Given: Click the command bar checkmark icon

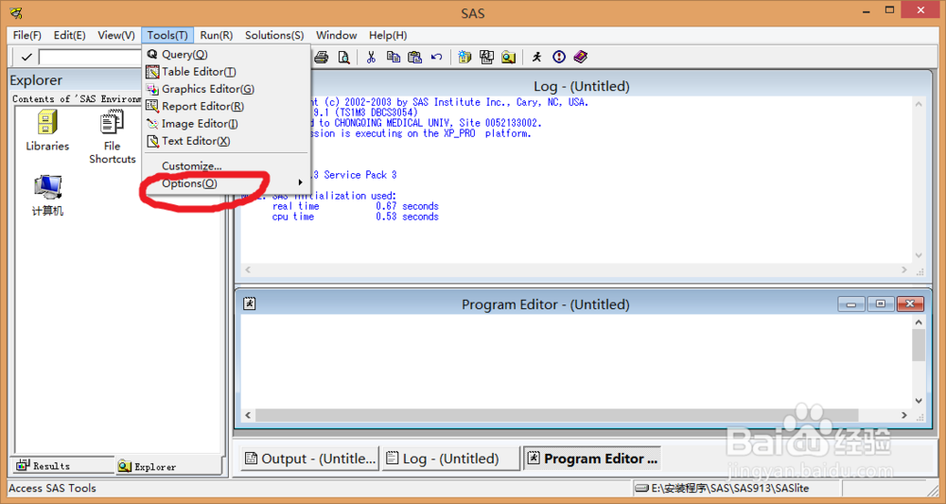Looking at the screenshot, I should point(26,58).
